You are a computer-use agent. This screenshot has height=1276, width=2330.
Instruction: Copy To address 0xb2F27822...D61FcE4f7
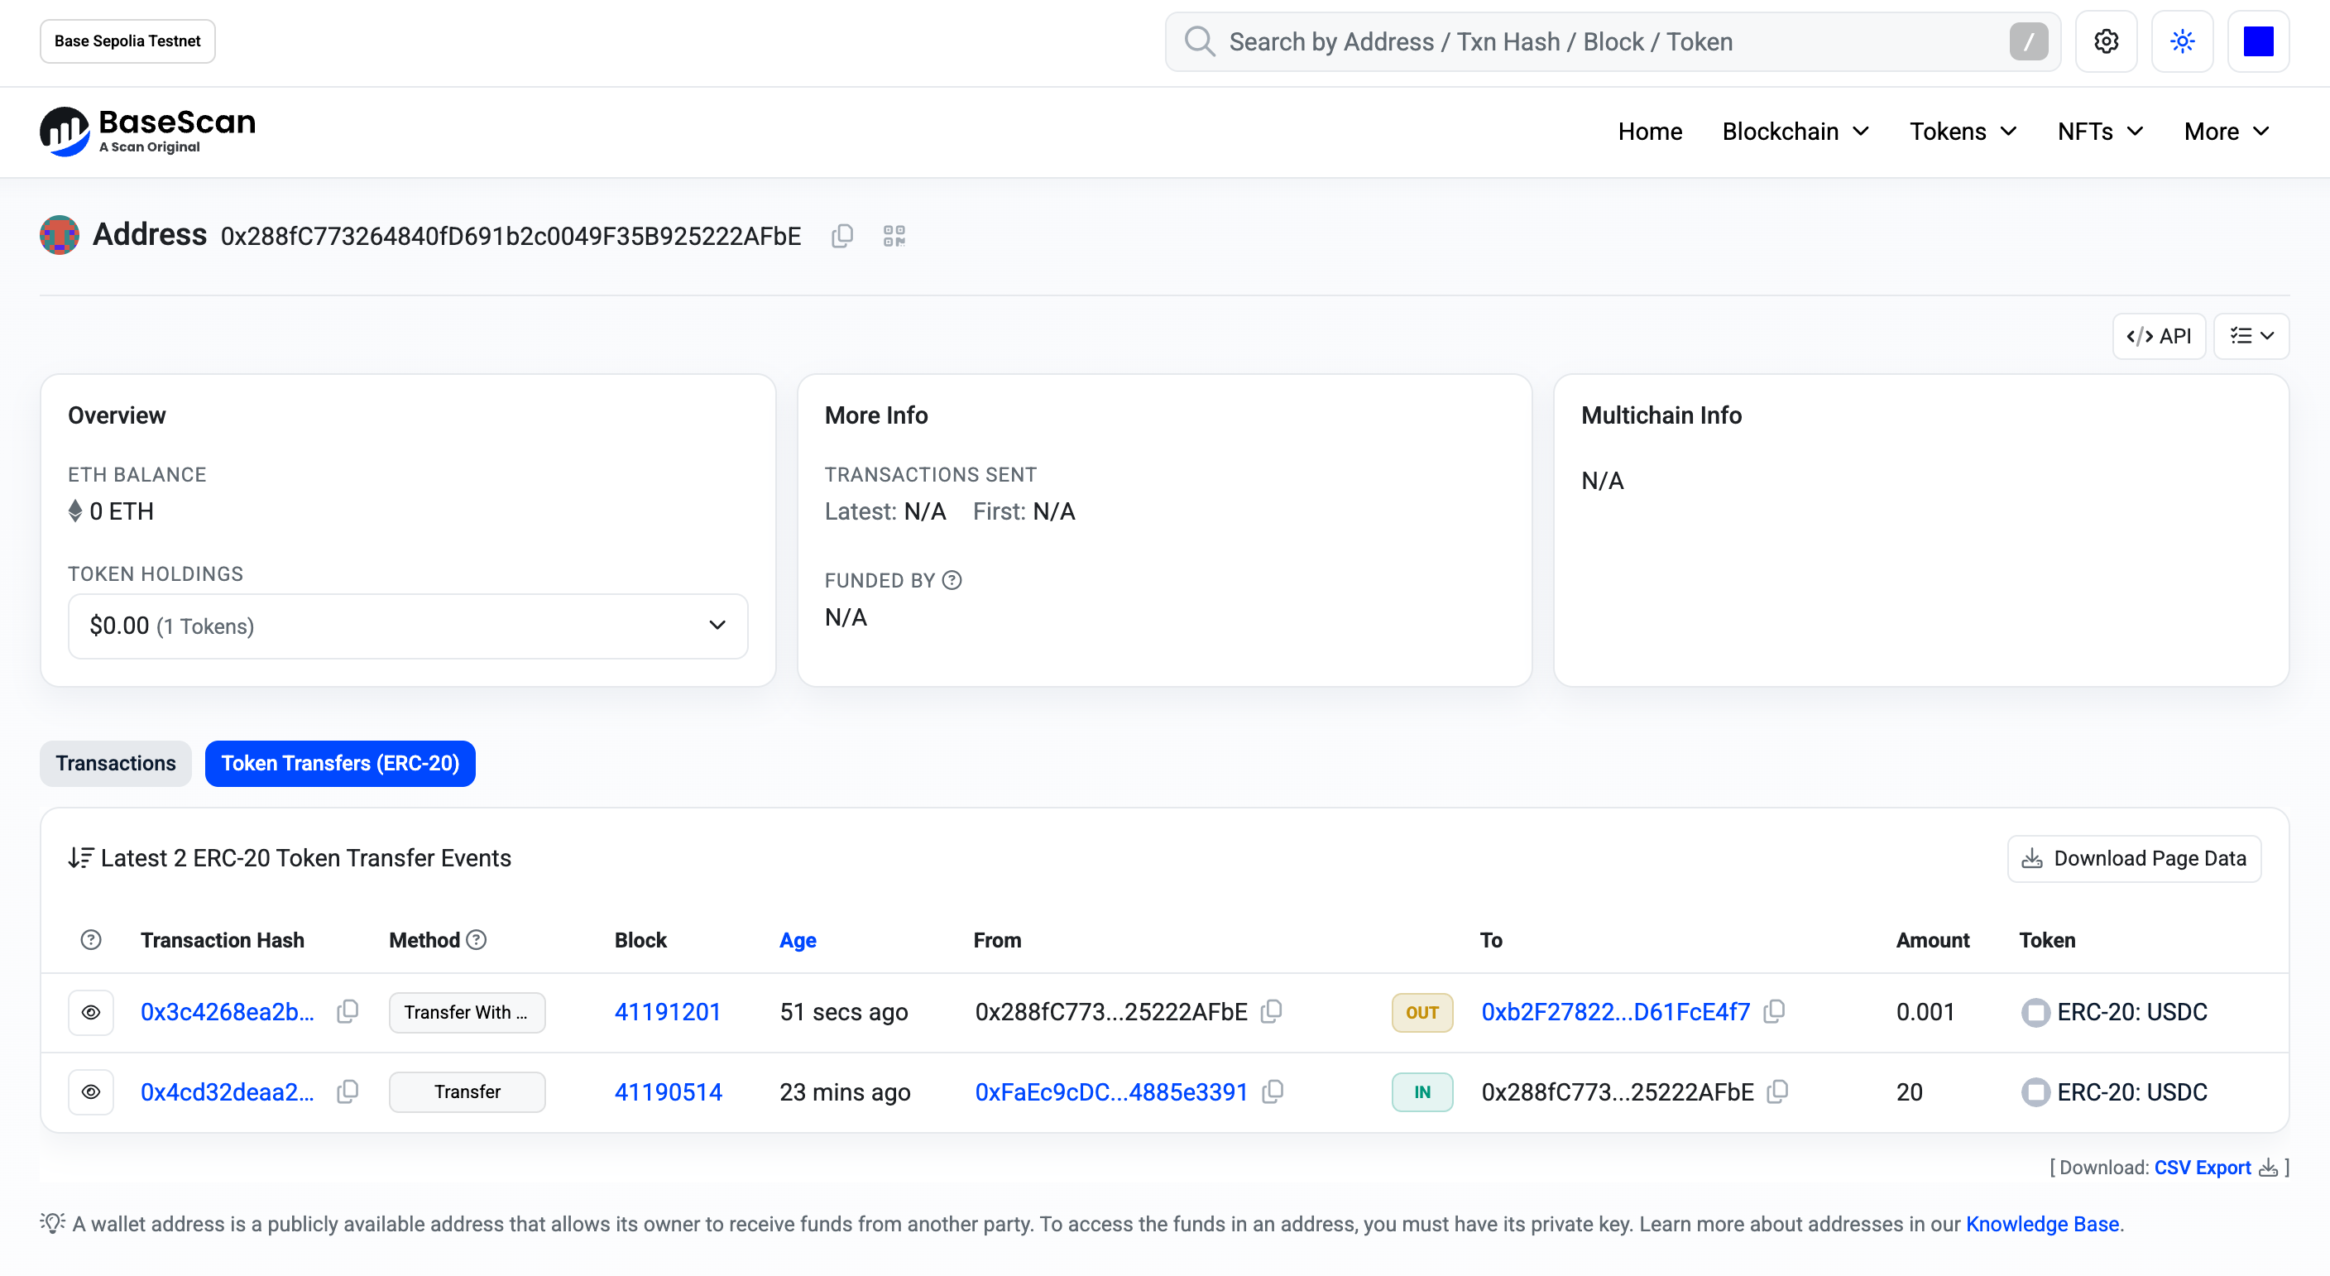(1775, 1011)
